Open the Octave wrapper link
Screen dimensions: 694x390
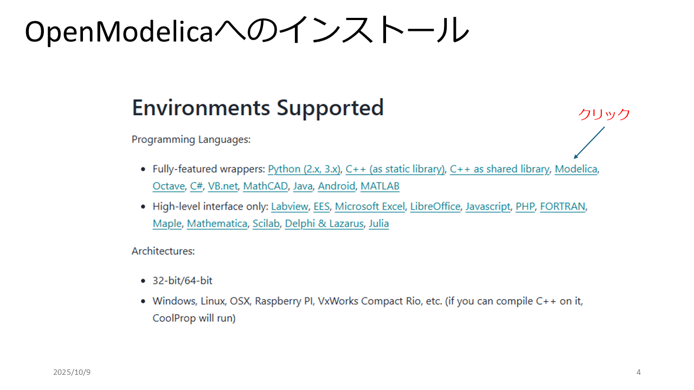[169, 186]
